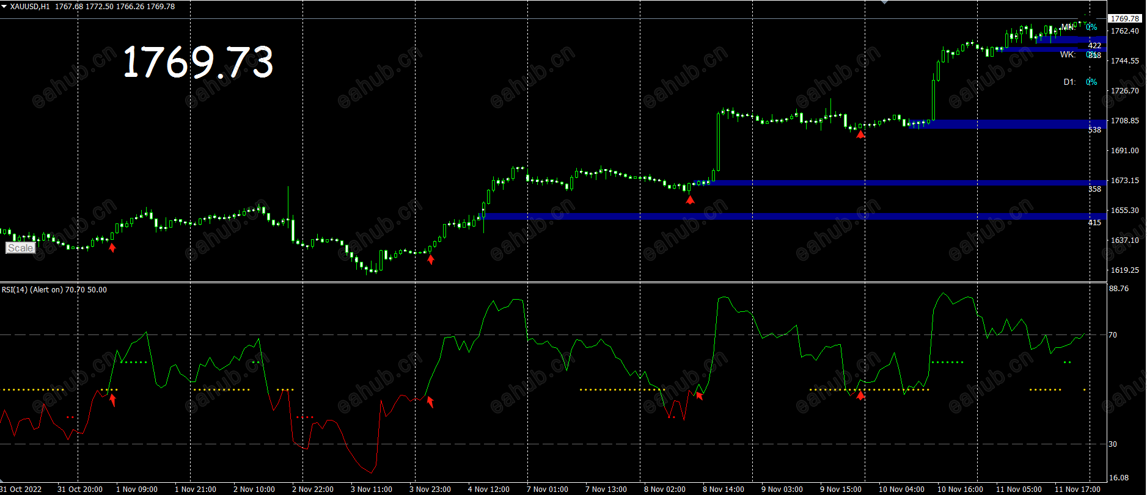Select the price-chart red arrow above 3 Nov 23:00

tap(431, 260)
